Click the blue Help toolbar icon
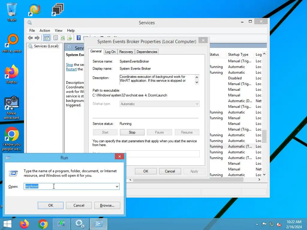 pyautogui.click(x=79, y=38)
